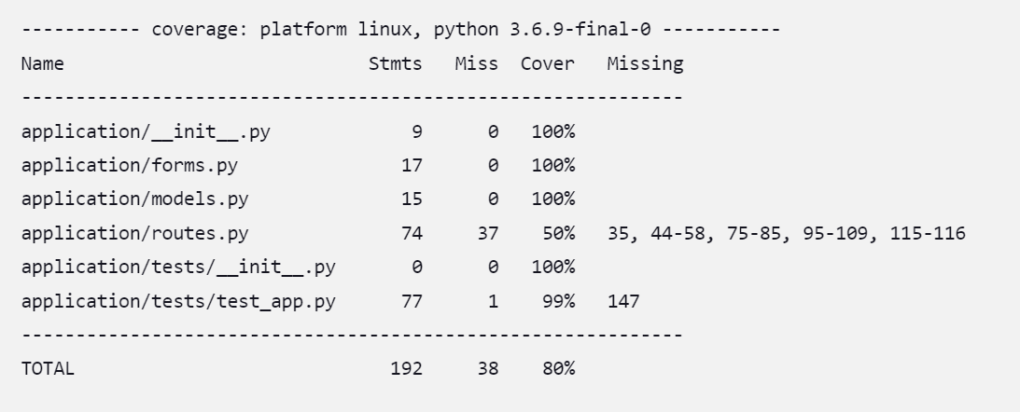Click the total statements value 192
This screenshot has width=1020, height=412.
[x=407, y=368]
